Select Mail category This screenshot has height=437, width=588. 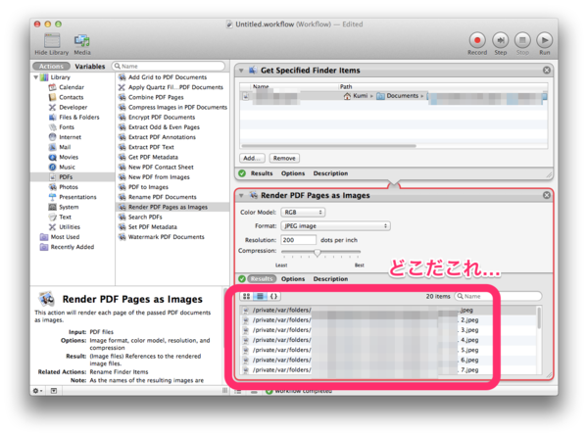click(x=65, y=147)
